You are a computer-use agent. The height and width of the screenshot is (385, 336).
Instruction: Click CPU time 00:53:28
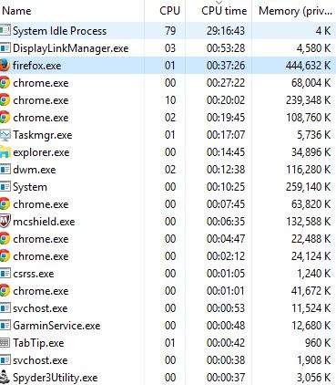pyautogui.click(x=226, y=47)
